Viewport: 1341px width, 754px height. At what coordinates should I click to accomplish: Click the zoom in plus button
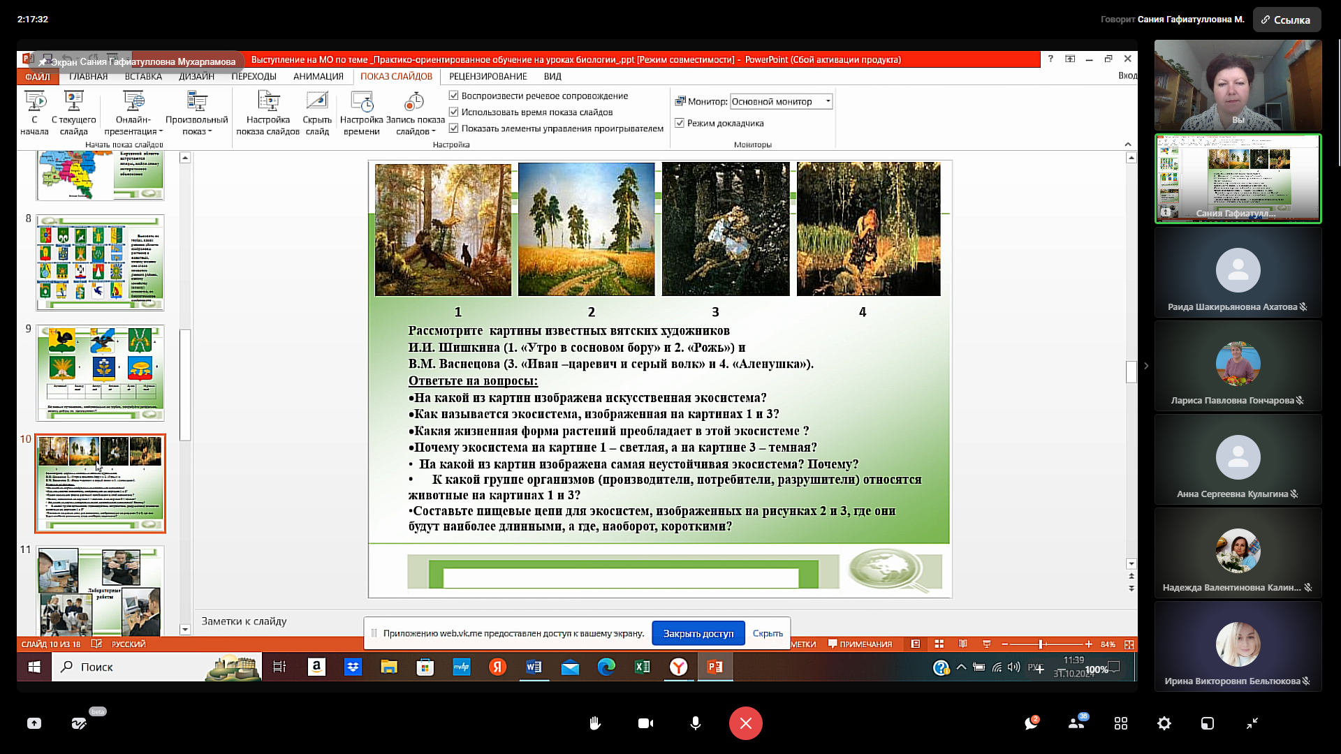(x=1088, y=644)
